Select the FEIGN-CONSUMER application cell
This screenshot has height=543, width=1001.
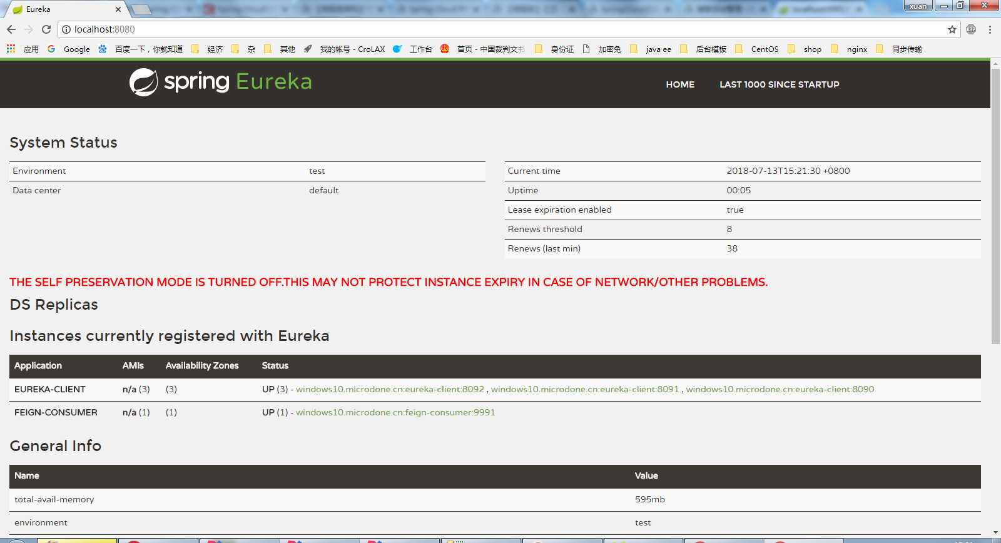[56, 412]
